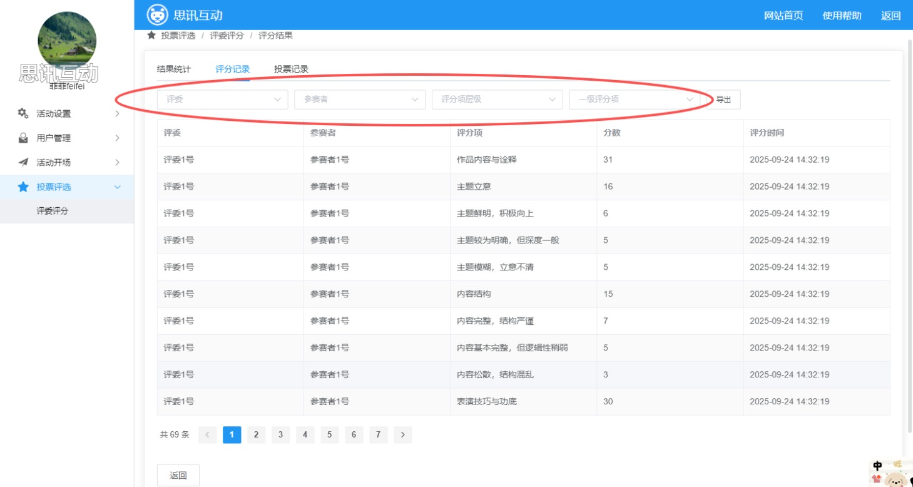
Task: Click the breadcrumb star icon
Action: coord(151,36)
